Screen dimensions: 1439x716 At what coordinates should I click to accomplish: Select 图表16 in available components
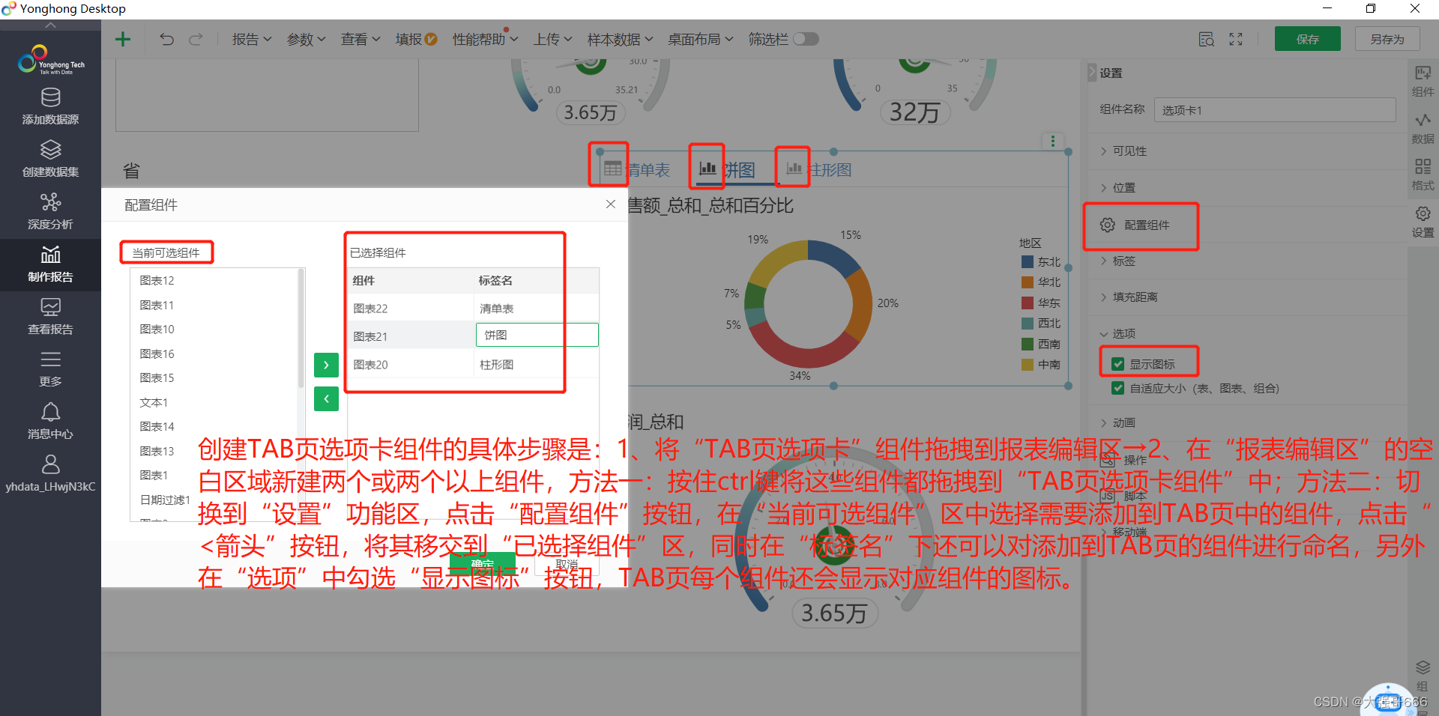click(x=157, y=354)
